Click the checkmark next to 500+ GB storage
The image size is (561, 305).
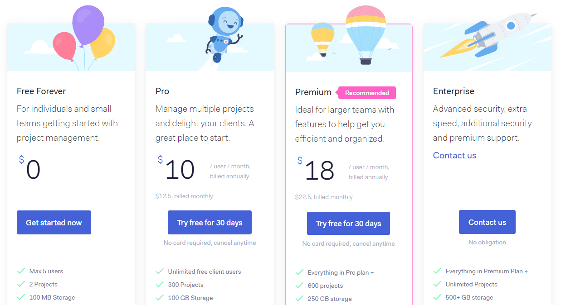pos(437,297)
